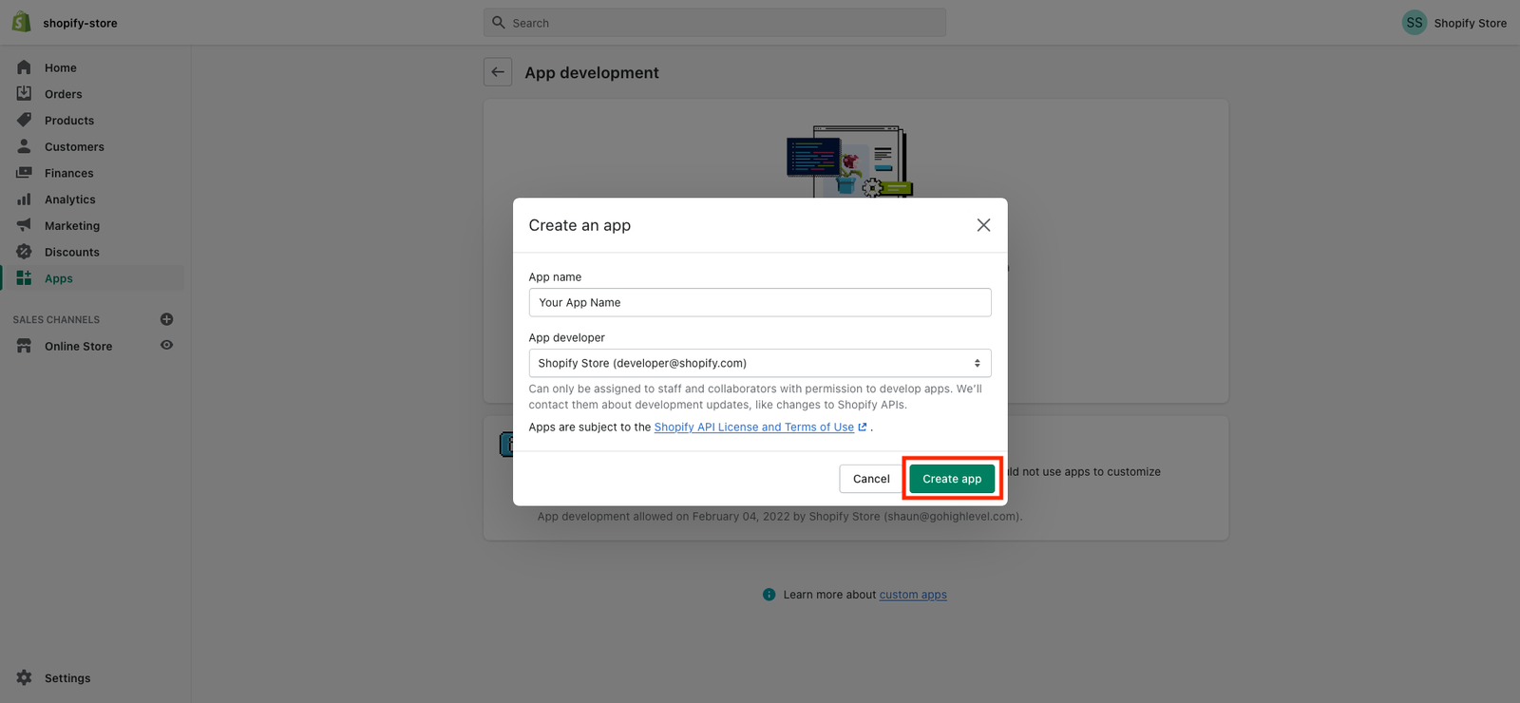Add a sales channel with plus icon
1520x703 pixels.
166,319
